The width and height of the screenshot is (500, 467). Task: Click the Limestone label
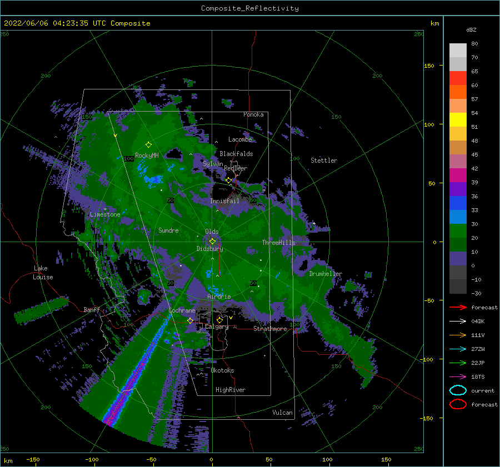pyautogui.click(x=105, y=214)
